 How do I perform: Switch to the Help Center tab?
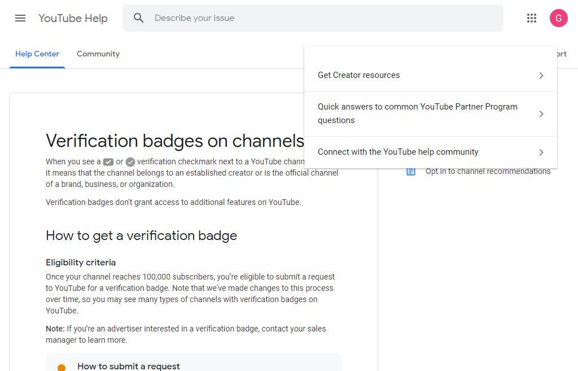37,54
